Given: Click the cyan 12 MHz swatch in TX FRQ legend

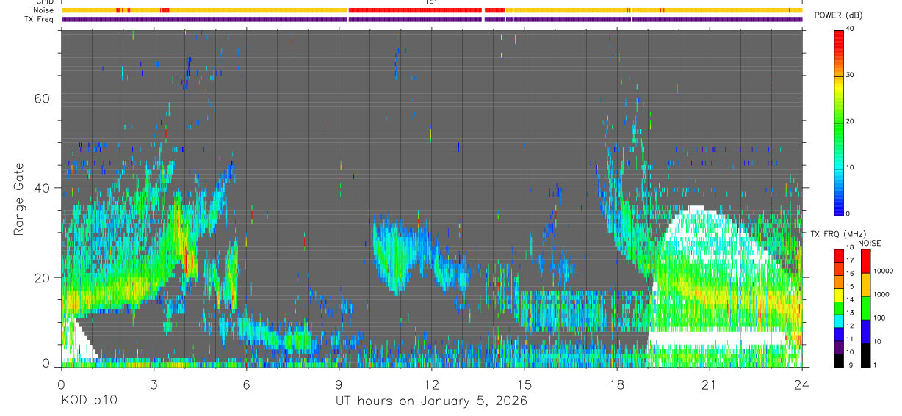Looking at the screenshot, I should 838,320.
